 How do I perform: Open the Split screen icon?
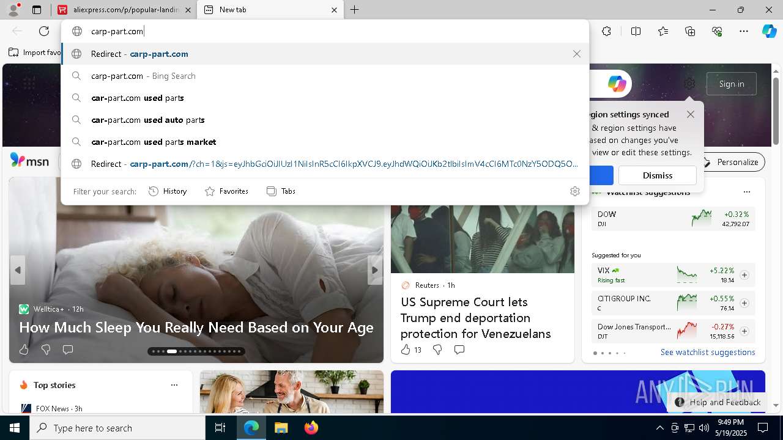click(x=636, y=31)
